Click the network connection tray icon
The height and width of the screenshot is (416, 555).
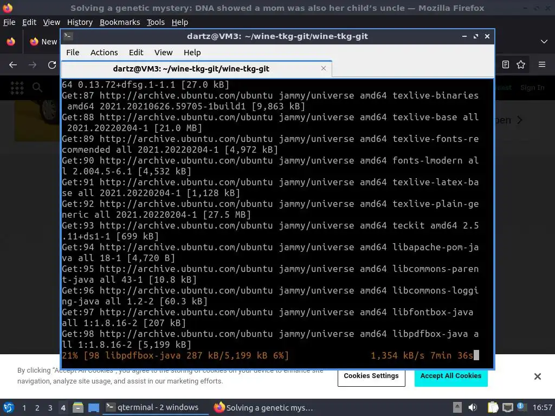pyautogui.click(x=507, y=407)
